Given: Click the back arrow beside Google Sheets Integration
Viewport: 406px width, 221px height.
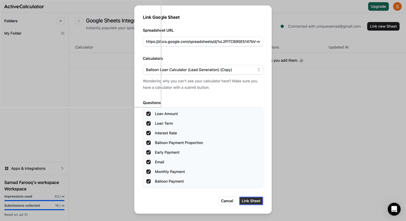Looking at the screenshot, I should tap(79, 21).
